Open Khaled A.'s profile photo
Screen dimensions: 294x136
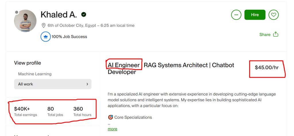[25, 21]
